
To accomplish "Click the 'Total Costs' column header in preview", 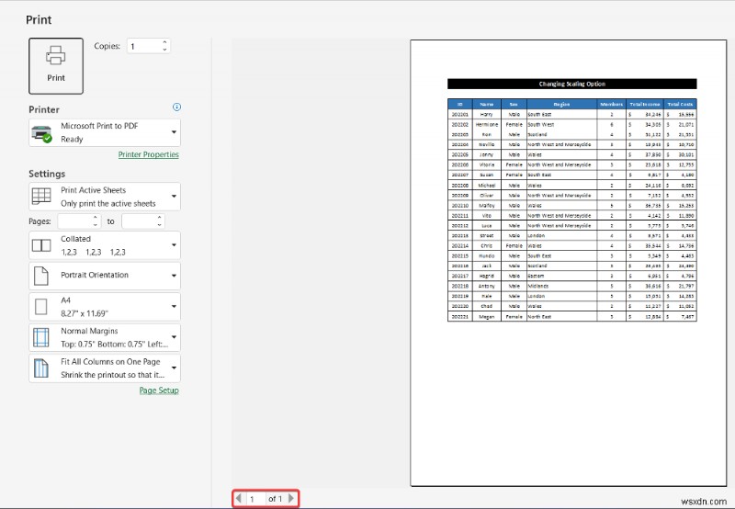I will click(680, 104).
